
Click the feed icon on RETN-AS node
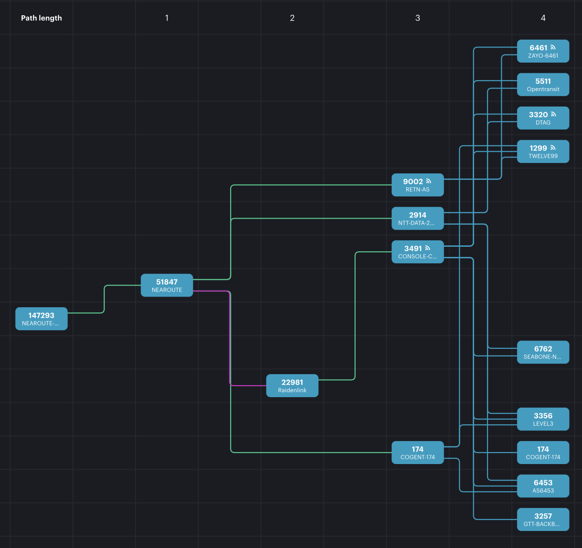click(x=428, y=181)
